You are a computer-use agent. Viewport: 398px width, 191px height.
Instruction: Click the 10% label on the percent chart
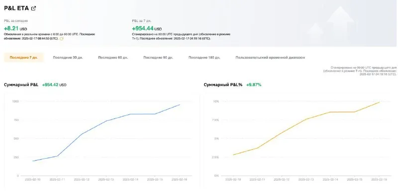pyautogui.click(x=216, y=101)
